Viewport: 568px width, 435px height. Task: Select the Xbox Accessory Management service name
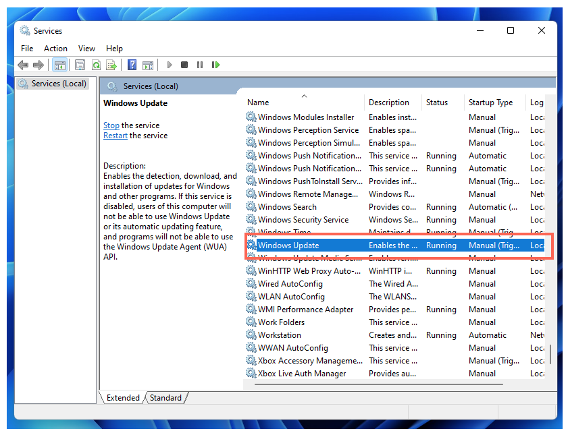tap(310, 361)
